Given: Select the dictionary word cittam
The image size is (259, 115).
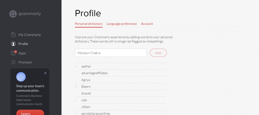Looking at the screenshot, I should [x=86, y=107].
